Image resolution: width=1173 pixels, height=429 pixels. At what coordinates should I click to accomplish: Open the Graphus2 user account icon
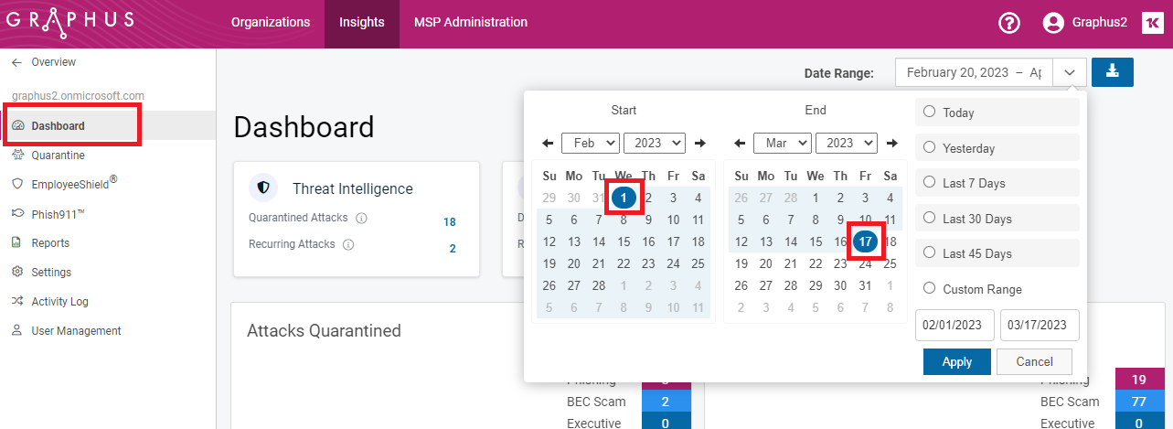1053,23
